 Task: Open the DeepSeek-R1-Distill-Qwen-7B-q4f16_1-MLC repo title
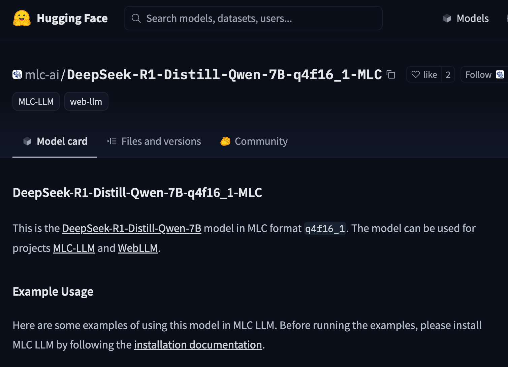(x=224, y=74)
